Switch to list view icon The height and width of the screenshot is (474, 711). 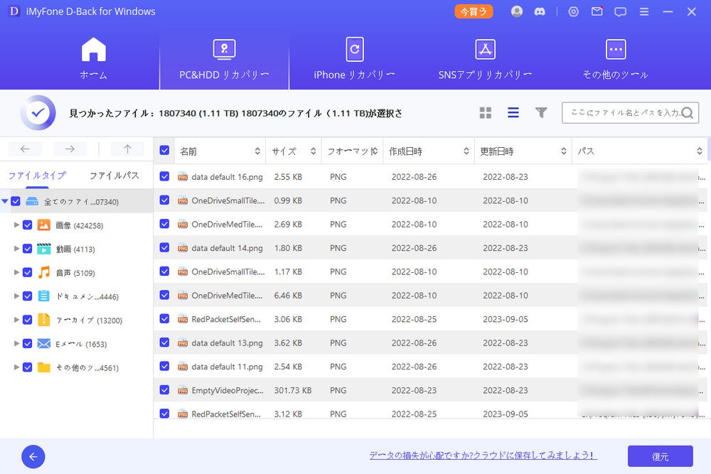coord(513,113)
